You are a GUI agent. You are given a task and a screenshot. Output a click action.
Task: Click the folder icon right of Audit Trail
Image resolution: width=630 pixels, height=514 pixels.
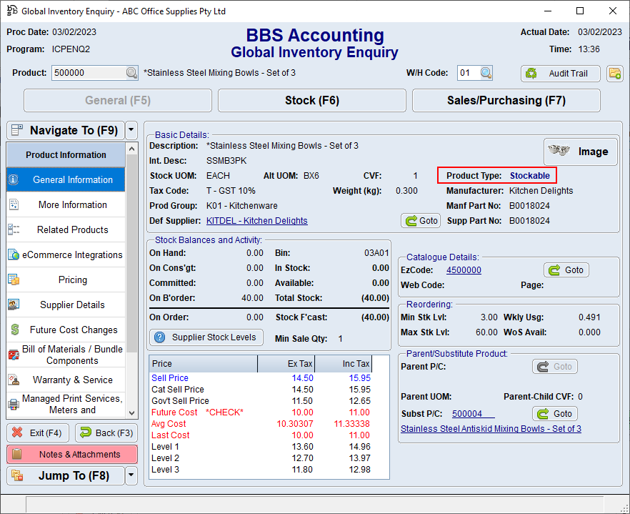coord(614,72)
